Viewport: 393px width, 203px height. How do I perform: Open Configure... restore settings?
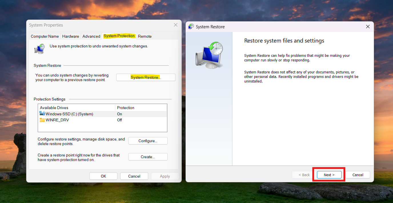pos(148,141)
